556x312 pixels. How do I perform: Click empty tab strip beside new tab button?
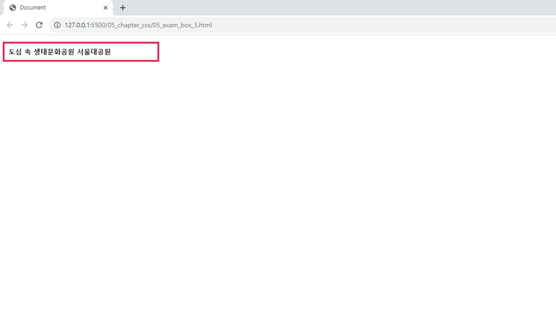tap(334, 8)
